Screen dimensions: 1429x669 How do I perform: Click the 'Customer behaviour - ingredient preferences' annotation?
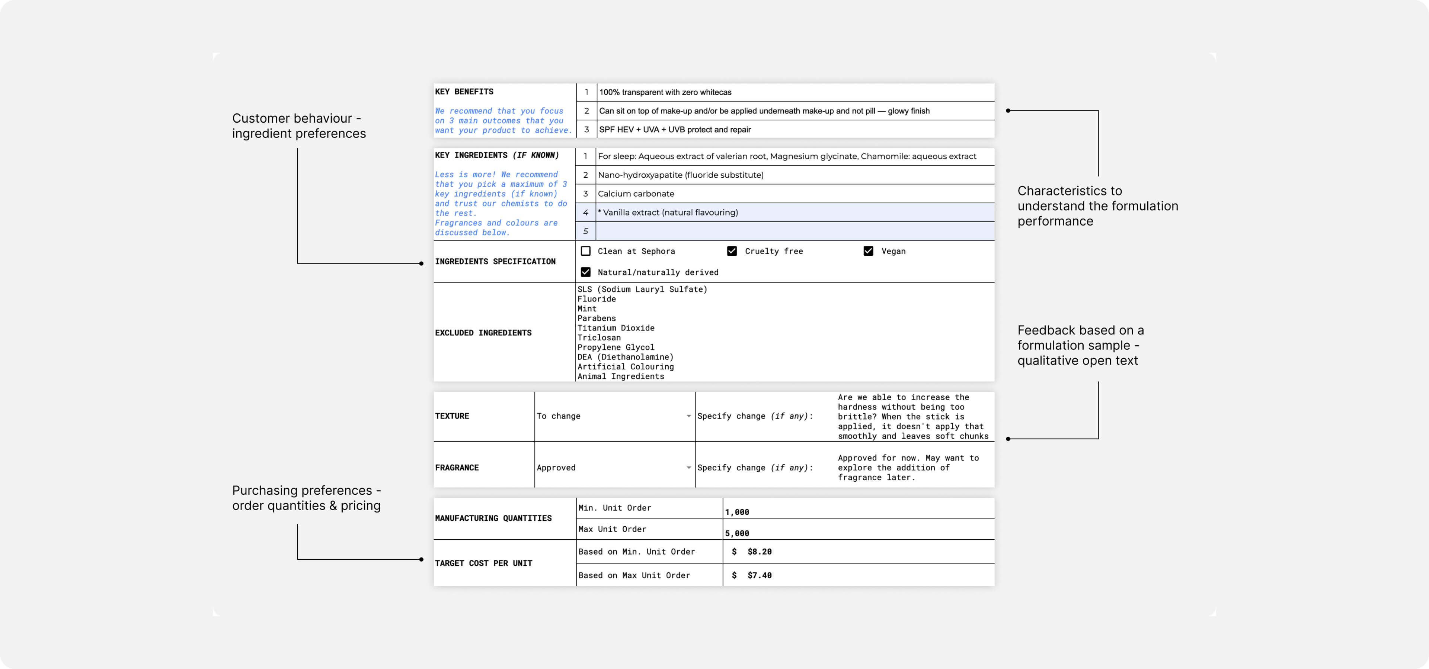[298, 126]
